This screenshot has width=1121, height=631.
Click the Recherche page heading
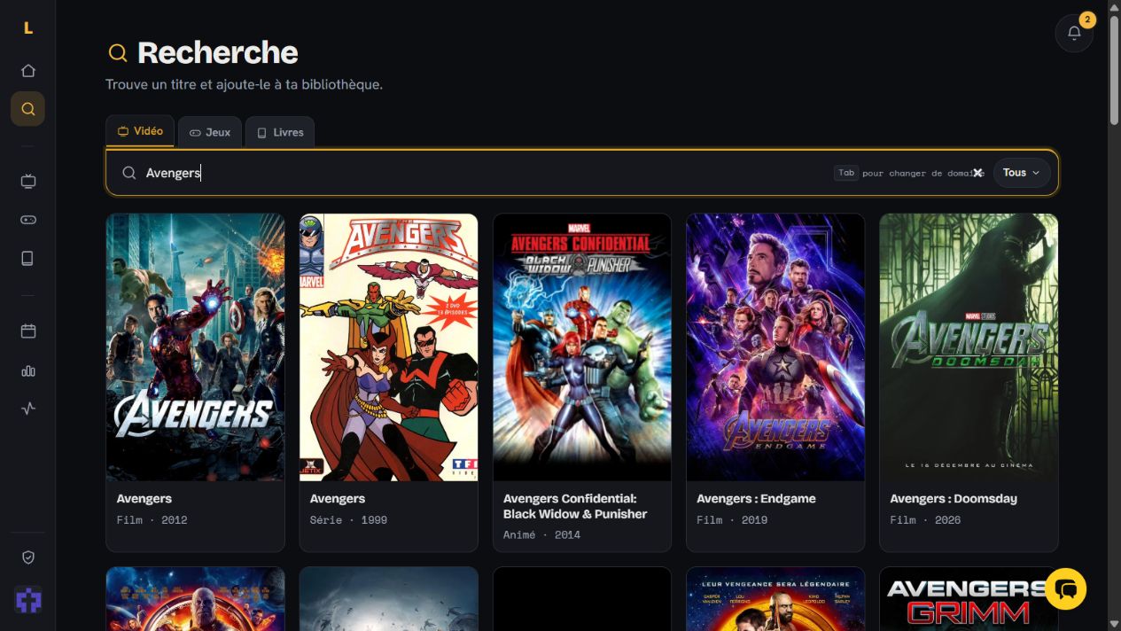(217, 52)
